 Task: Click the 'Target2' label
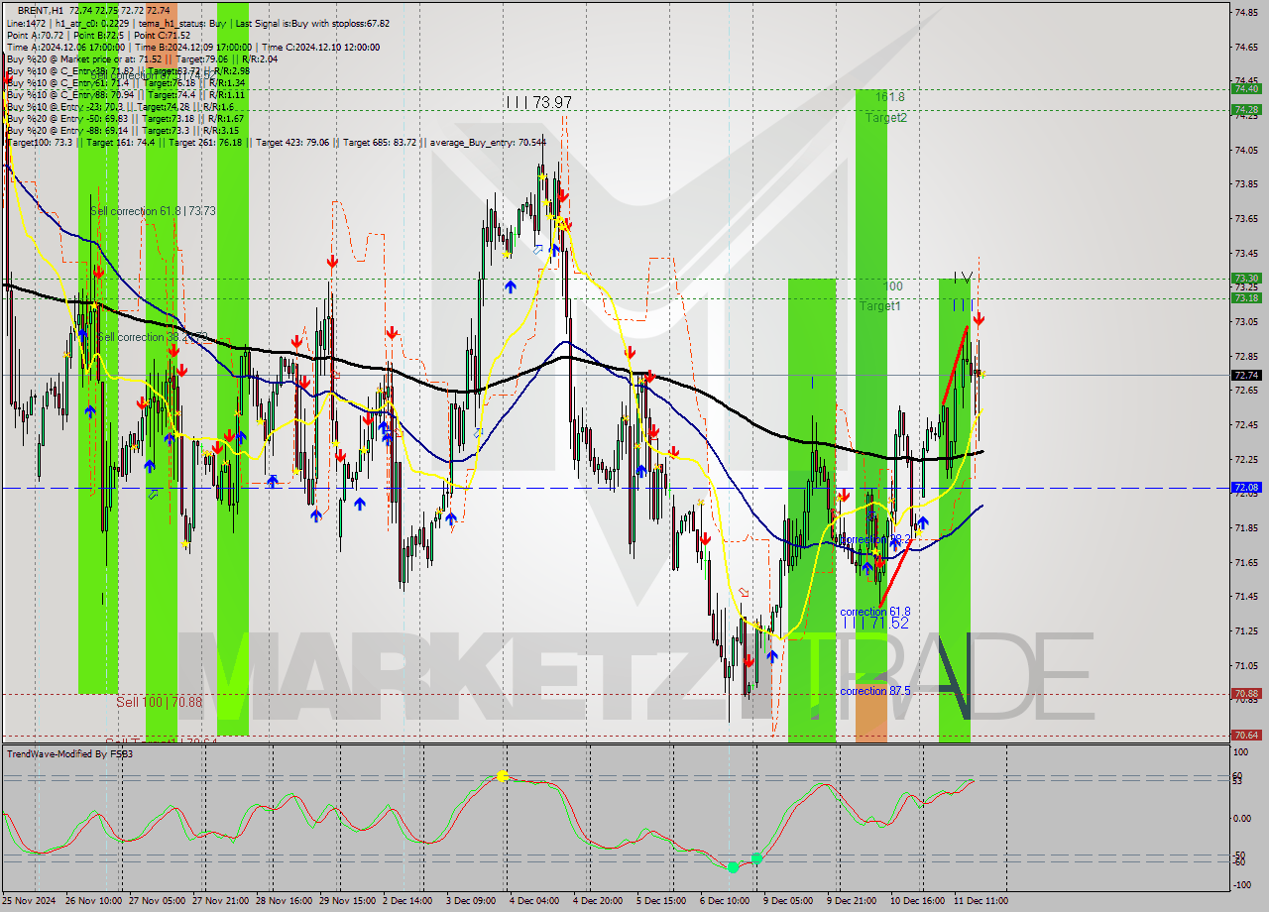click(x=885, y=117)
